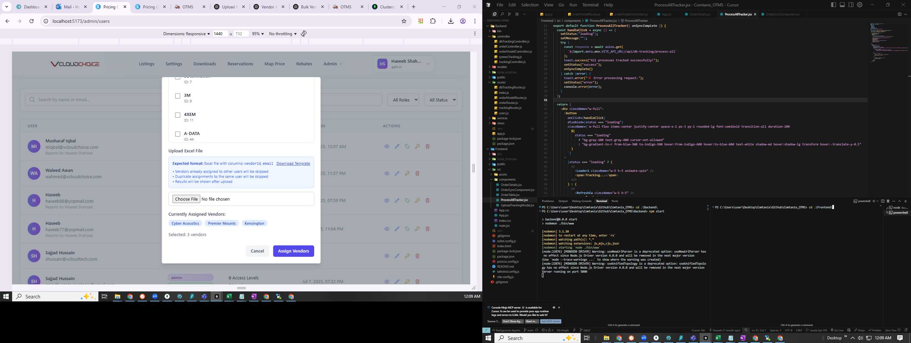911x343 pixels.
Task: Expand the models folder in the Cursor explorer
Action: point(502,67)
